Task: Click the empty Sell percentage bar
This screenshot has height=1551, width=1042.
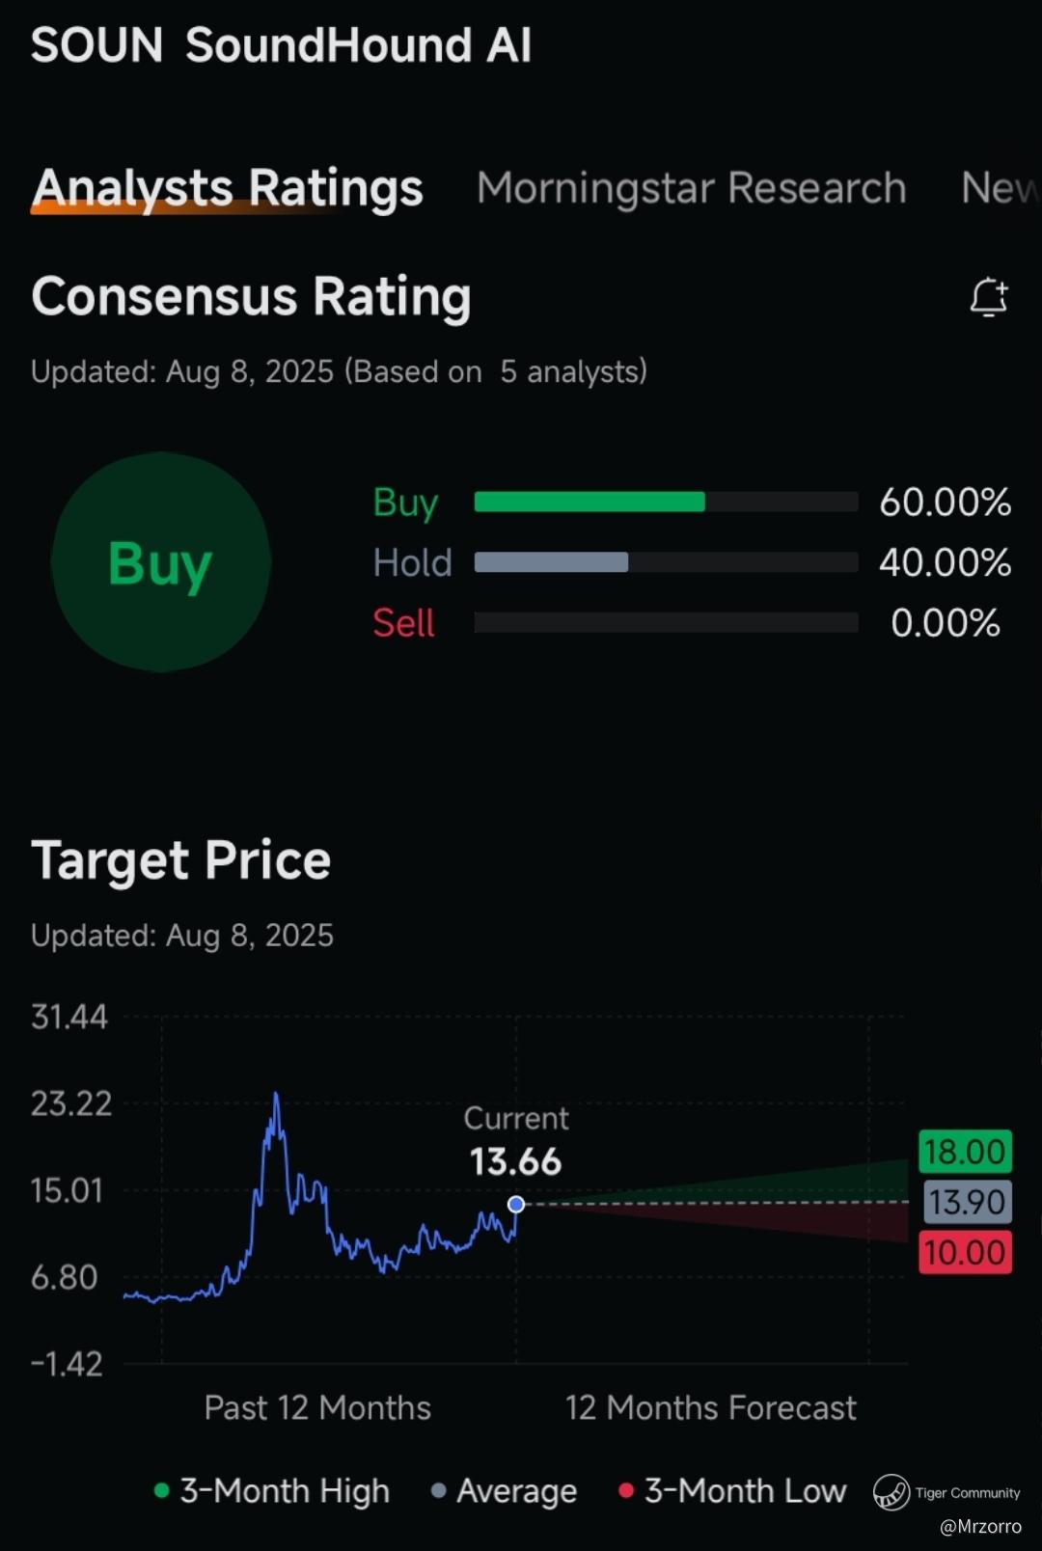Action: [666, 623]
